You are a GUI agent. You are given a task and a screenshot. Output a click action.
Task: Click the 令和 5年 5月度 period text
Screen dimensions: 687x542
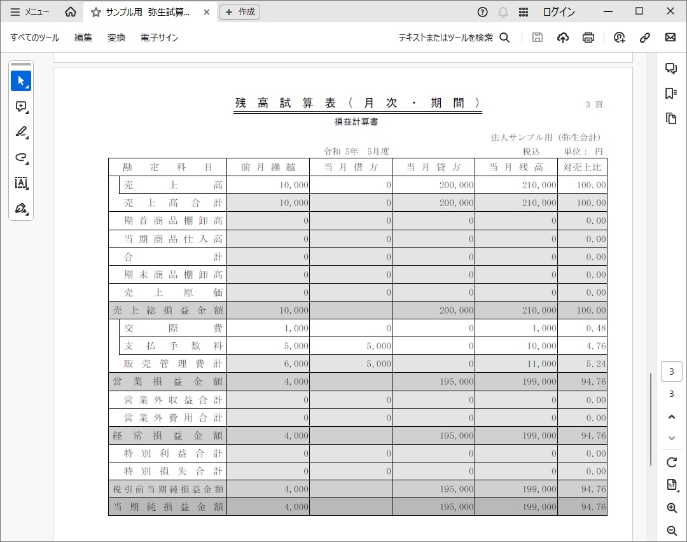point(356,151)
